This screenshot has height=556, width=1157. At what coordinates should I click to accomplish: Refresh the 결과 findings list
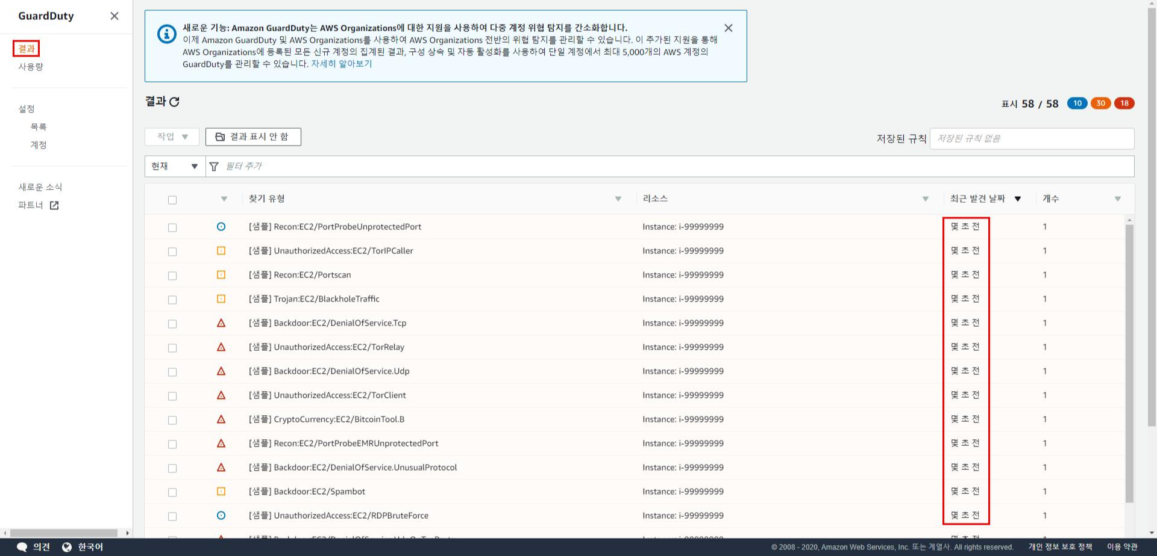(x=175, y=102)
